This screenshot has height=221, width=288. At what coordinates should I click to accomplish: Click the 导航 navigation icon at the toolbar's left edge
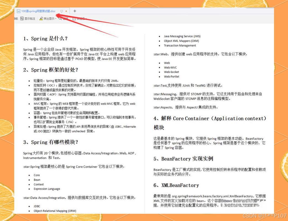click(16, 19)
